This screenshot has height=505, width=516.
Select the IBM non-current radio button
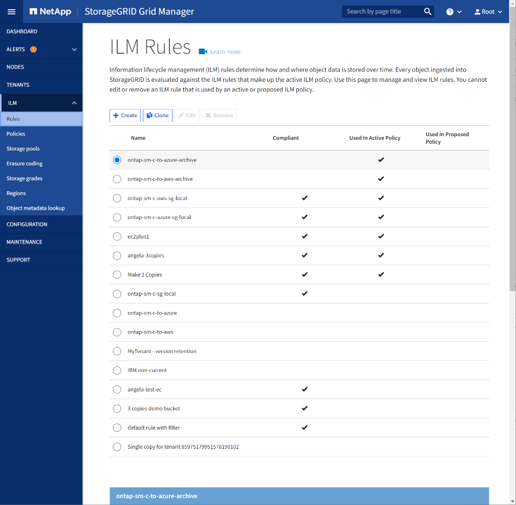117,370
